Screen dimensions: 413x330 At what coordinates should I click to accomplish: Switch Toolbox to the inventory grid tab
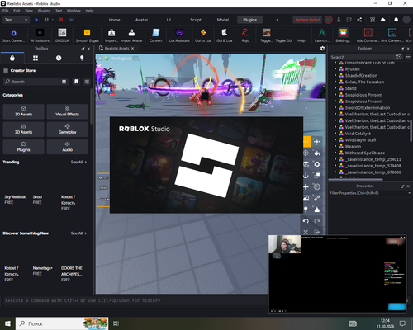[x=36, y=58]
